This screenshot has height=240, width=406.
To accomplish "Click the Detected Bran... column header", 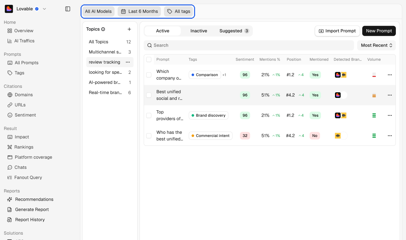I will pos(348,59).
